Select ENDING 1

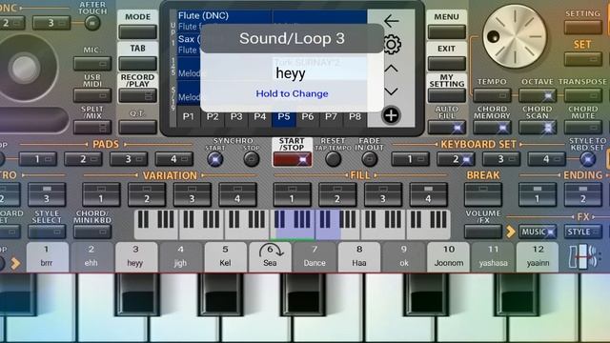(x=538, y=194)
